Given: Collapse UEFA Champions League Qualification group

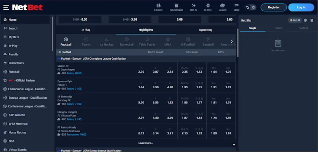Looking at the screenshot, I should pyautogui.click(x=146, y=58).
